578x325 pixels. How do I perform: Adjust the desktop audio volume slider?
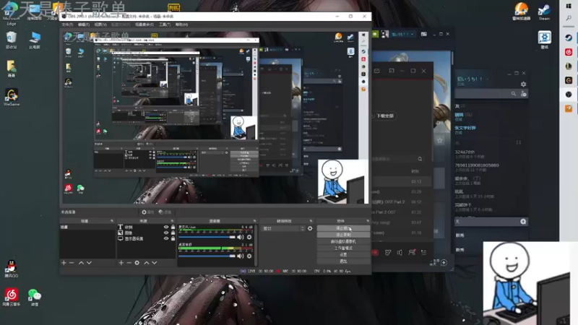point(207,256)
